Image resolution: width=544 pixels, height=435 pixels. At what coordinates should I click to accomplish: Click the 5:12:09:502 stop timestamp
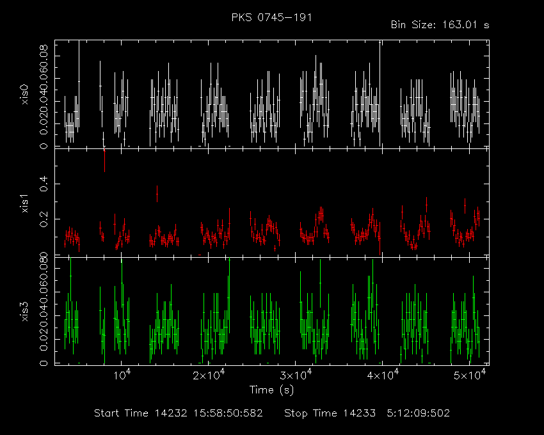coord(418,413)
